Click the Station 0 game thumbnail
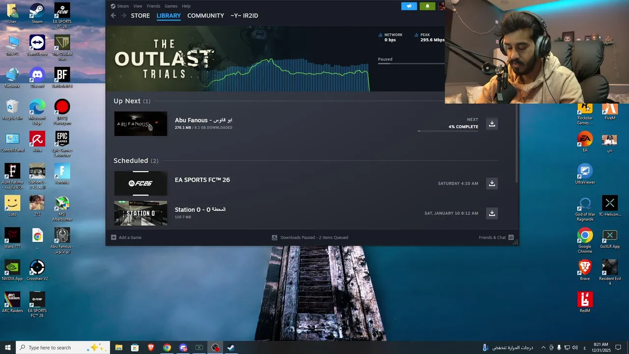The image size is (629, 354). (141, 213)
